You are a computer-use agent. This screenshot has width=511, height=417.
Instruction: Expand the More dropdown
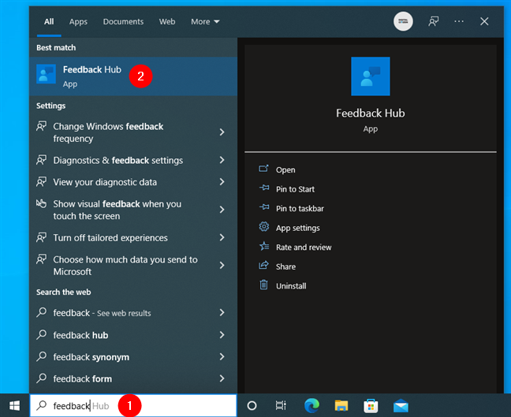tap(205, 22)
